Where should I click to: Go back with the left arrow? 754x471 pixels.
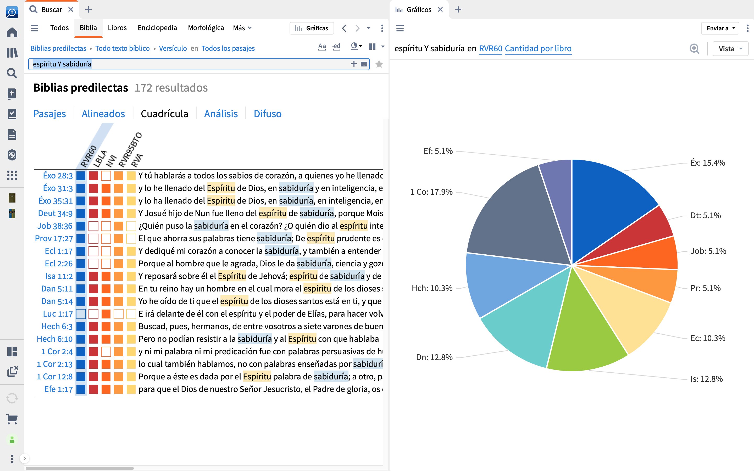click(x=344, y=28)
